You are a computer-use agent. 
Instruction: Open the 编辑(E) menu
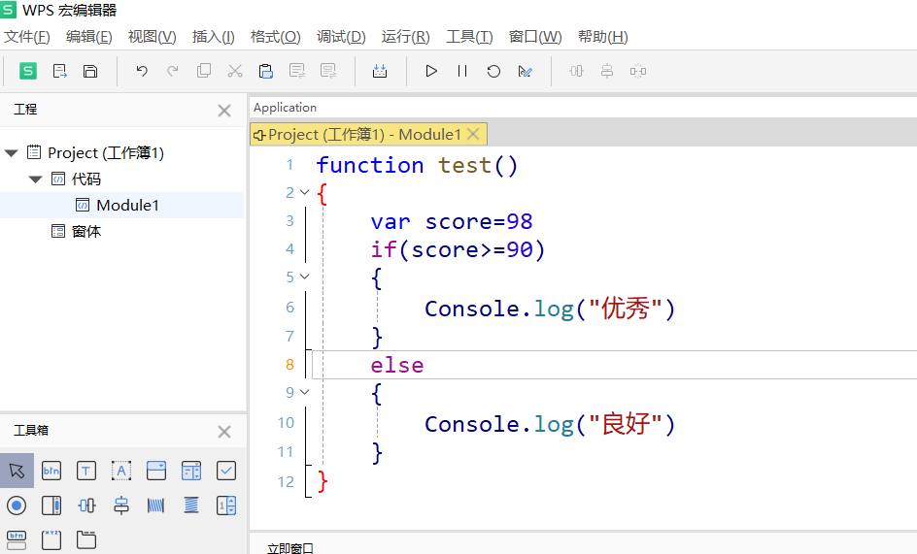[89, 37]
